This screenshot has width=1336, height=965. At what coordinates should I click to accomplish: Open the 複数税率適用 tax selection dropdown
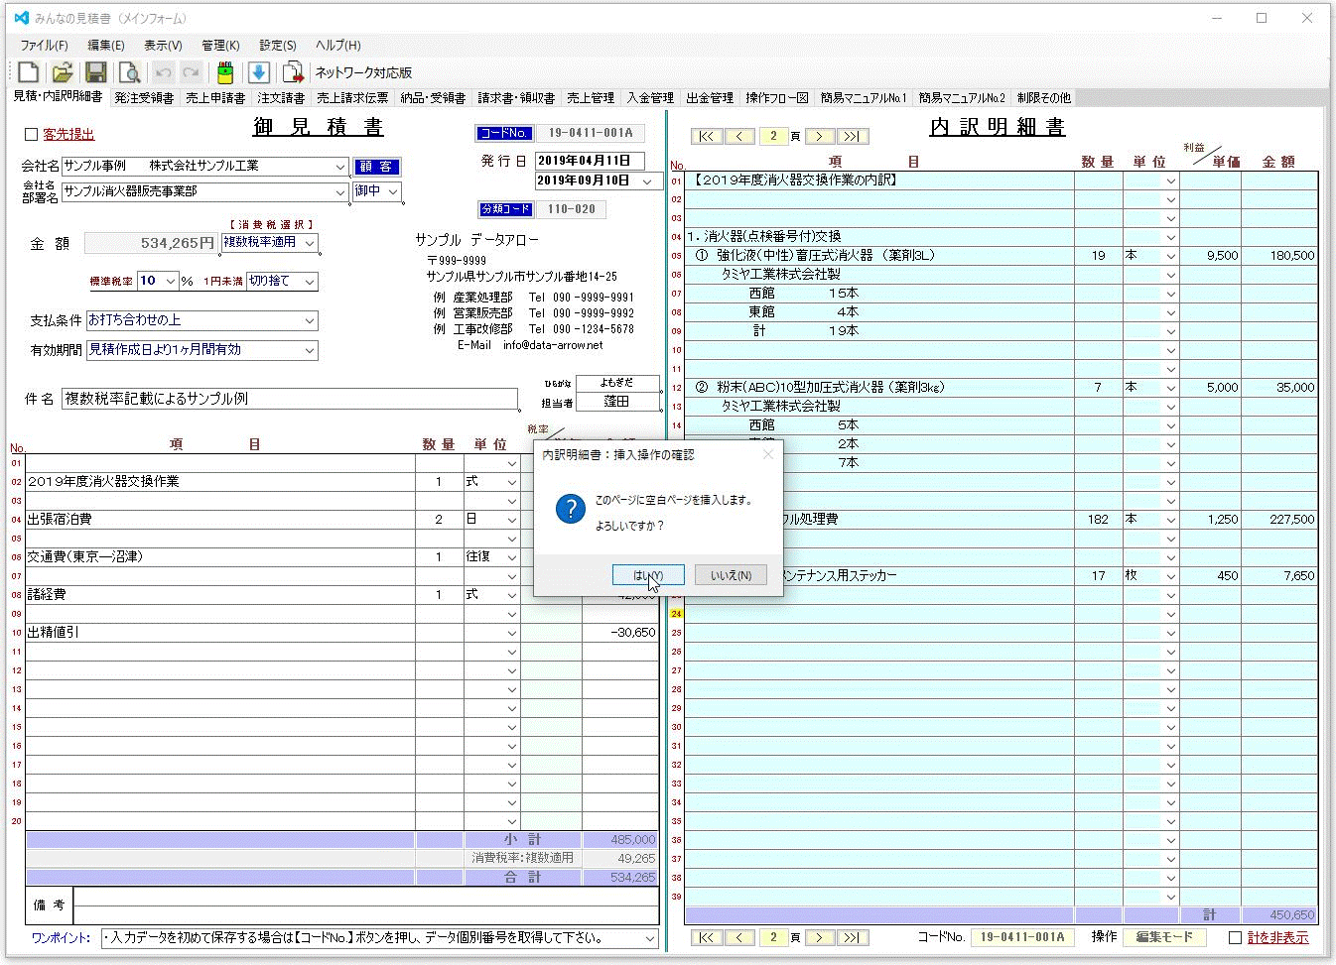(x=309, y=243)
